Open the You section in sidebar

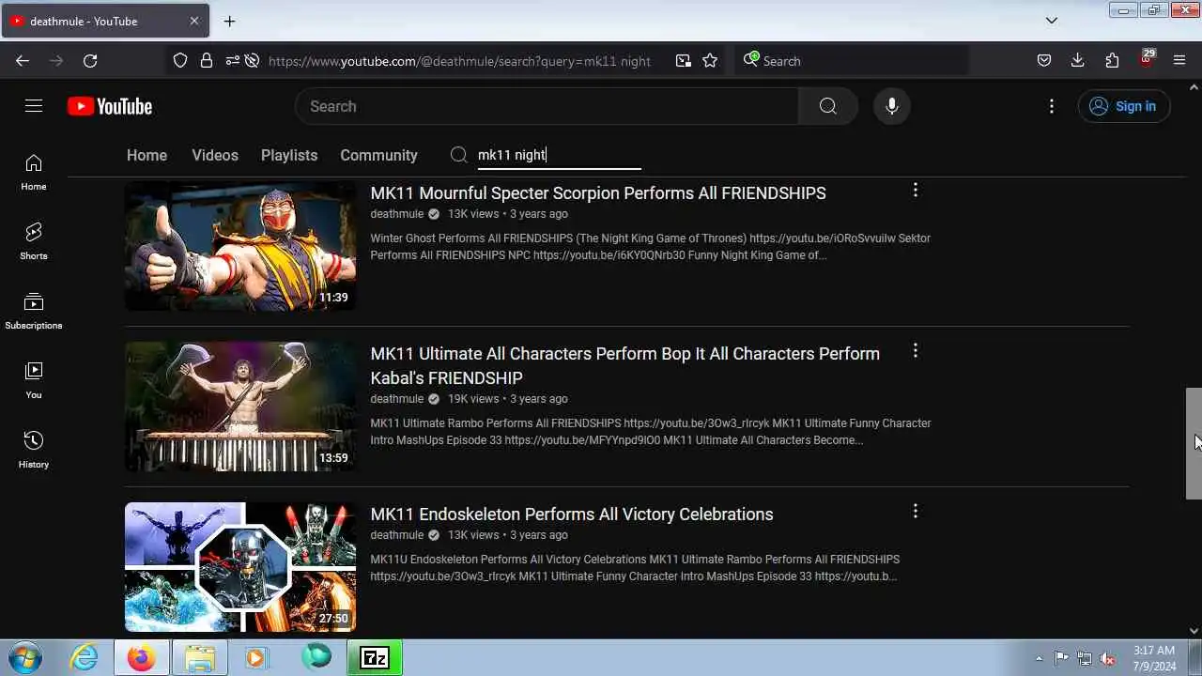(x=34, y=381)
